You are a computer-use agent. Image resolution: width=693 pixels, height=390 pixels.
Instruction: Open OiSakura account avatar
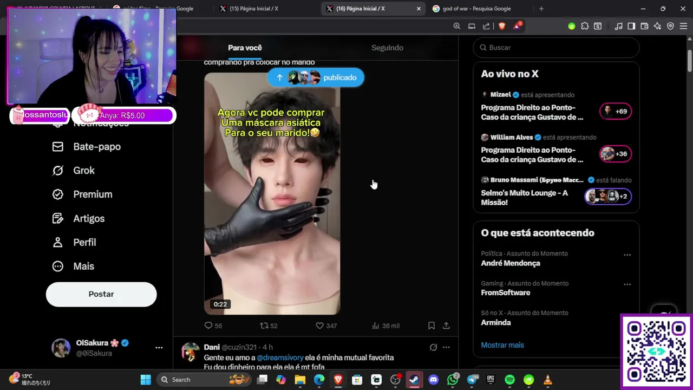61,348
